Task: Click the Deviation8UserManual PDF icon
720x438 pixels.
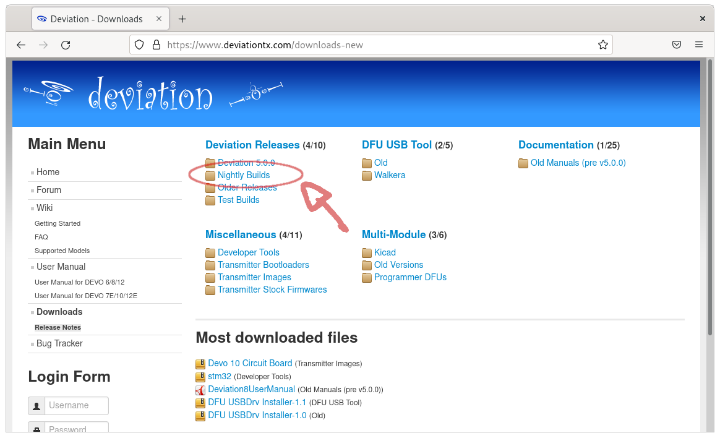Action: (x=200, y=390)
